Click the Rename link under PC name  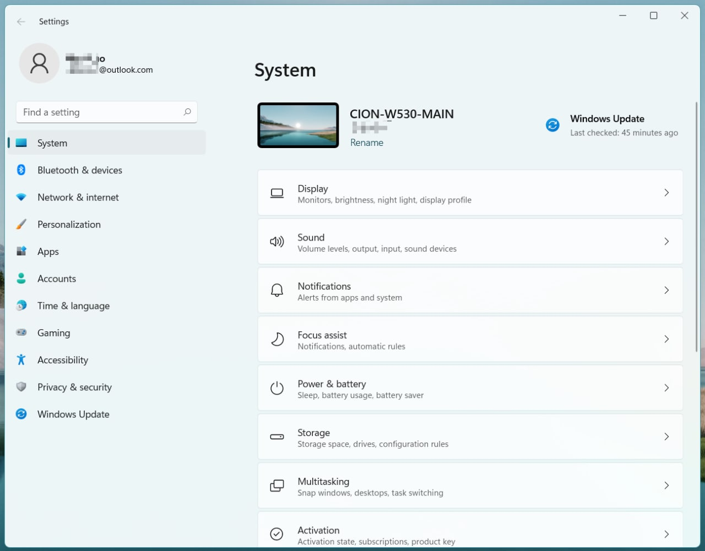point(367,143)
